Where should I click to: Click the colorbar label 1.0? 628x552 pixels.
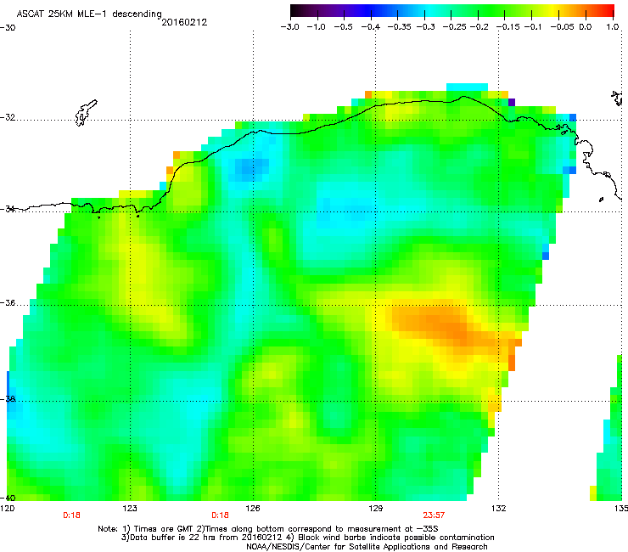point(613,27)
